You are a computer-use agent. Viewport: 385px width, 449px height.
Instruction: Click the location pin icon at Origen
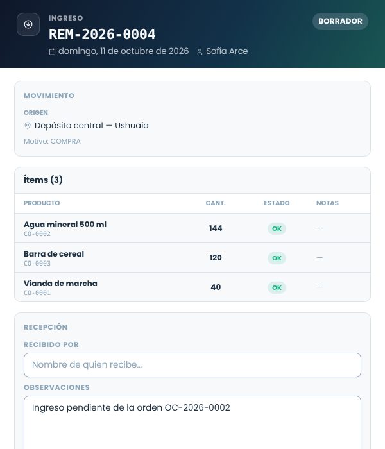[x=28, y=126]
